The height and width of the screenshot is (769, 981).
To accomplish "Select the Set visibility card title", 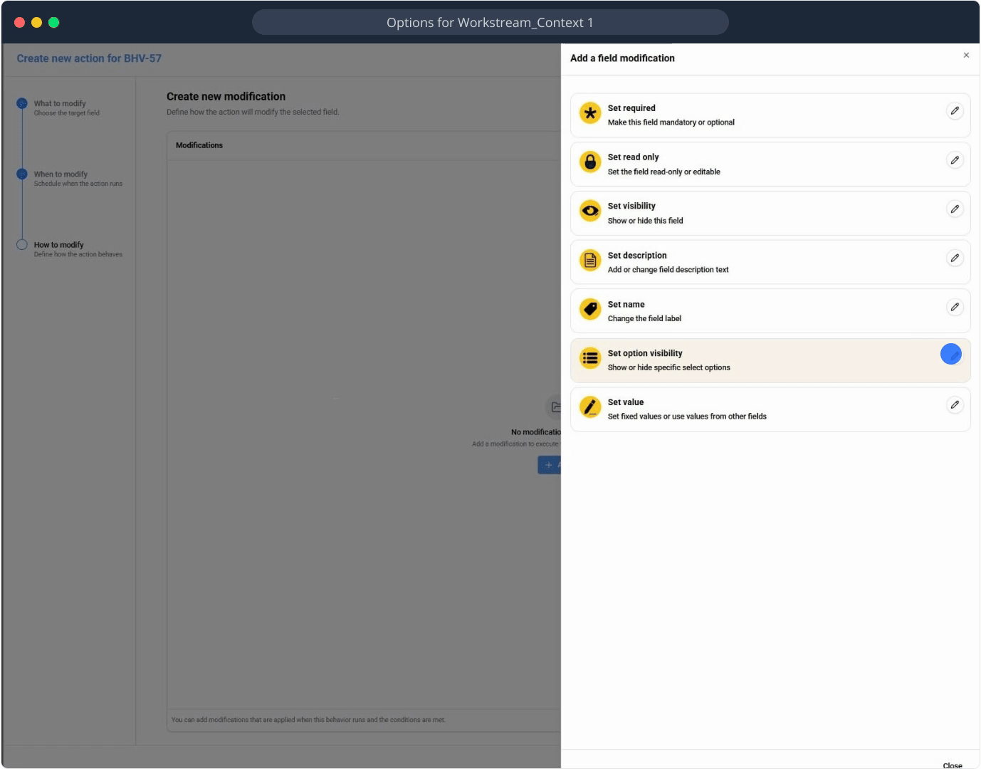I will [631, 206].
